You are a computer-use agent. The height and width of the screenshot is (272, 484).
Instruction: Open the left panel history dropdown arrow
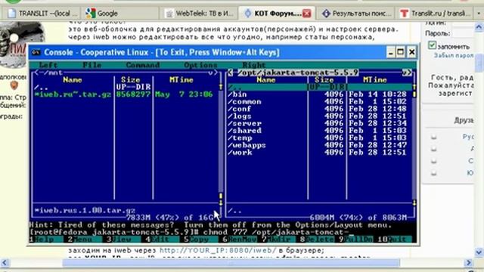click(x=210, y=73)
